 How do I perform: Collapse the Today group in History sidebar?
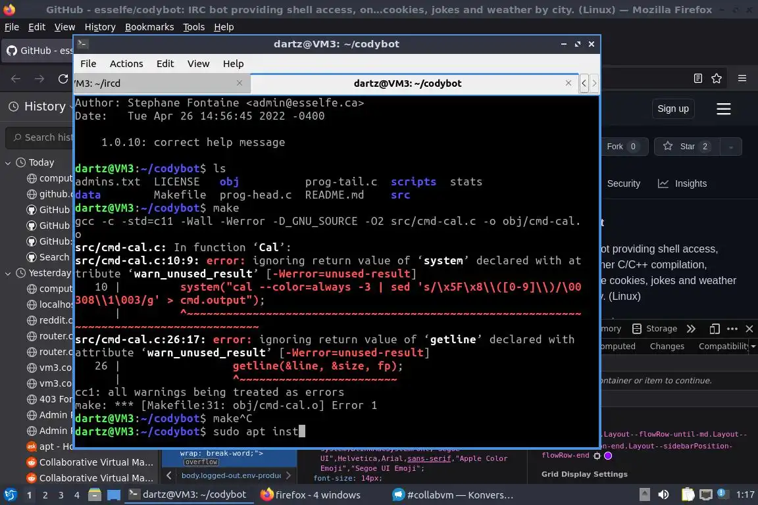coord(8,163)
